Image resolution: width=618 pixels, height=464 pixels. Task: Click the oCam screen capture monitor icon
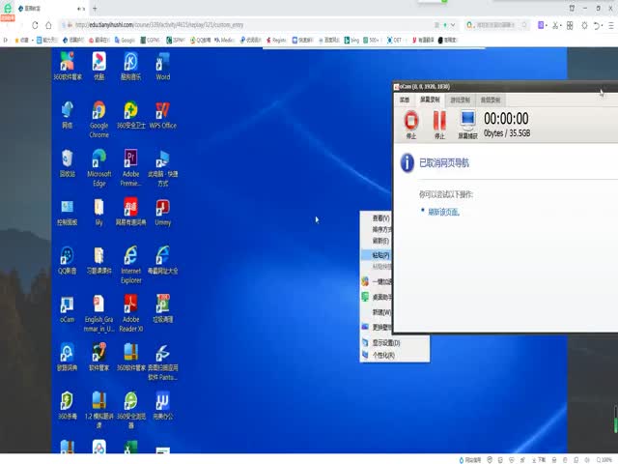click(467, 121)
